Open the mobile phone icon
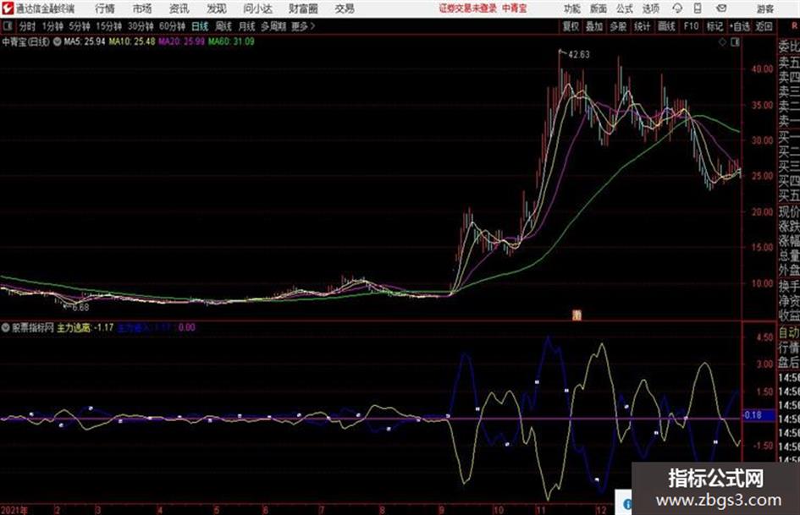Image resolution: width=800 pixels, height=515 pixels. coord(698,8)
